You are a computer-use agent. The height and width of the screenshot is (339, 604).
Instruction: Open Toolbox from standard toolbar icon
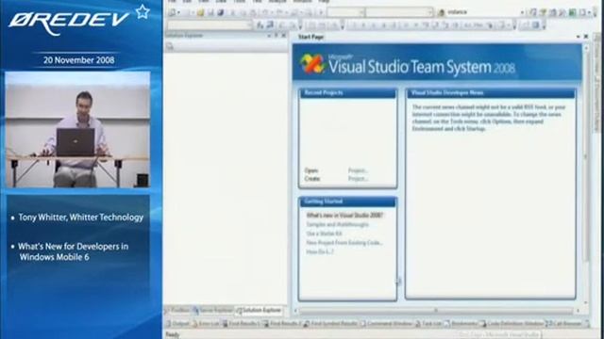pyautogui.click(x=562, y=12)
